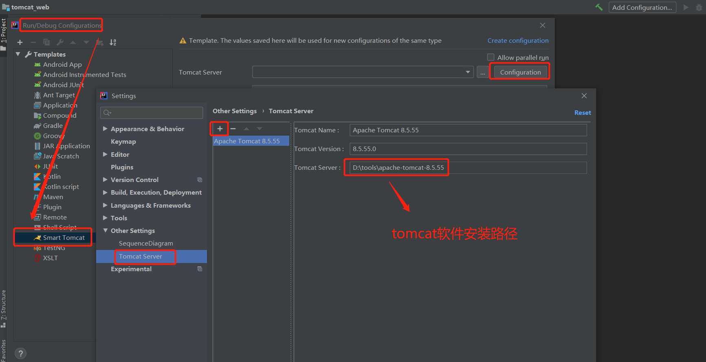
Task: Move configuration up arrow in Run/Debug toolbar
Action: point(73,42)
